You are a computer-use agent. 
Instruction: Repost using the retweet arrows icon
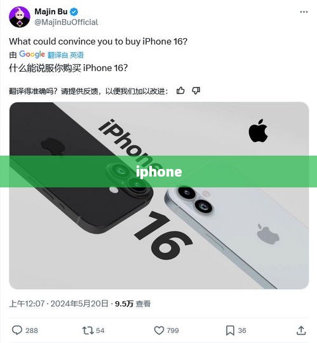[88, 330]
